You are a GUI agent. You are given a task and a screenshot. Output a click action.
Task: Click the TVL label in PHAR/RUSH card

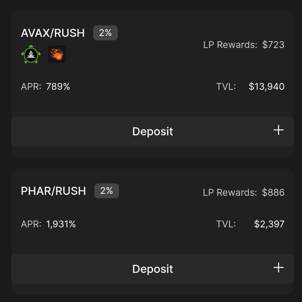(226, 224)
